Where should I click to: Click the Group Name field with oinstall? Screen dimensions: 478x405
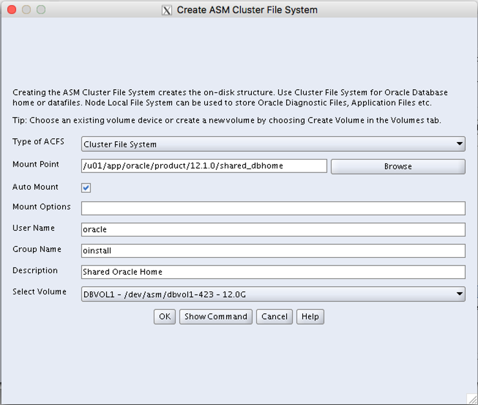pyautogui.click(x=273, y=251)
